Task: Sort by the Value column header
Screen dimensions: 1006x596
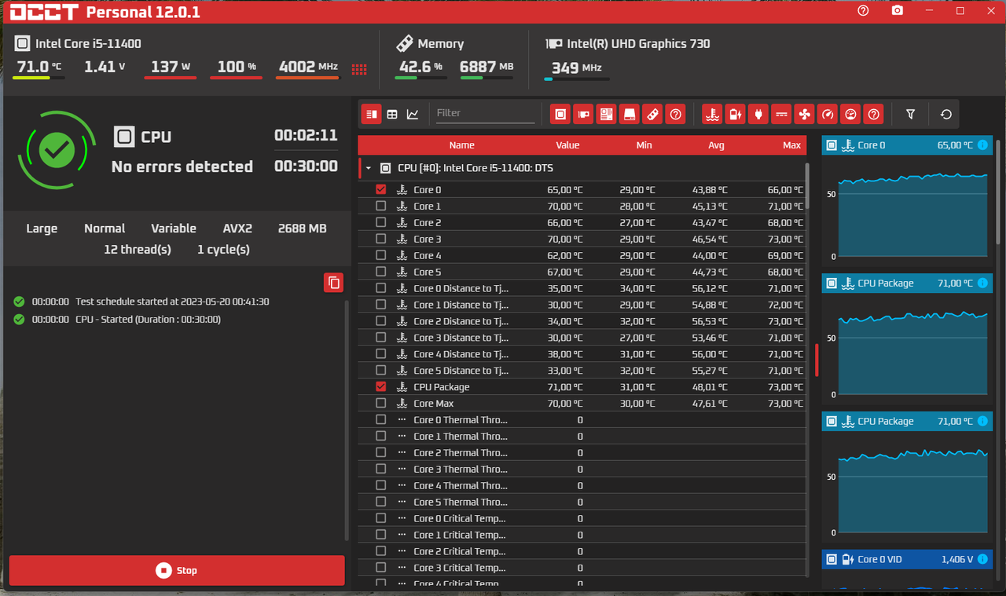Action: pos(567,145)
